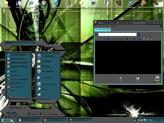The image size is (164, 123).
Task: Click the AIM running man tray icon
Action: [139, 120]
